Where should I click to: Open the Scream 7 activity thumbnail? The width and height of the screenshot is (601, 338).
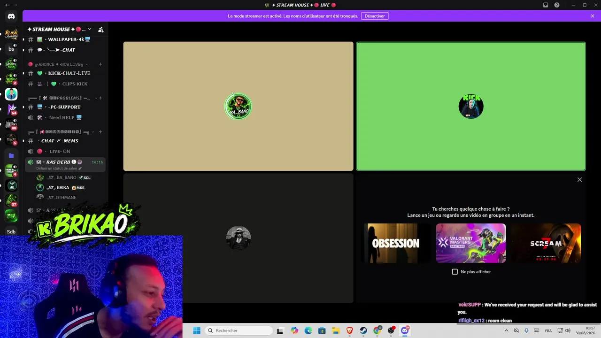click(x=546, y=243)
